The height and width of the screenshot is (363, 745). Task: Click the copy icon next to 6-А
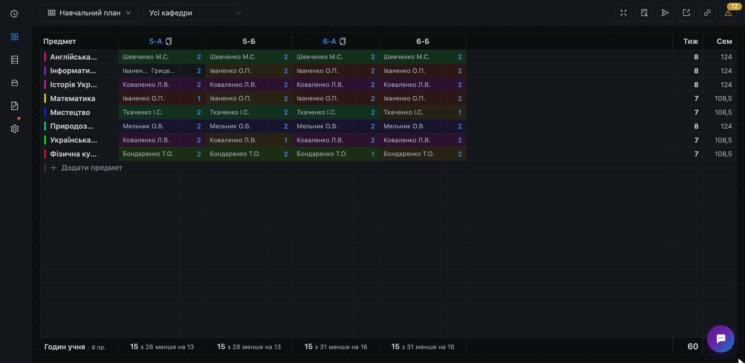tap(343, 41)
